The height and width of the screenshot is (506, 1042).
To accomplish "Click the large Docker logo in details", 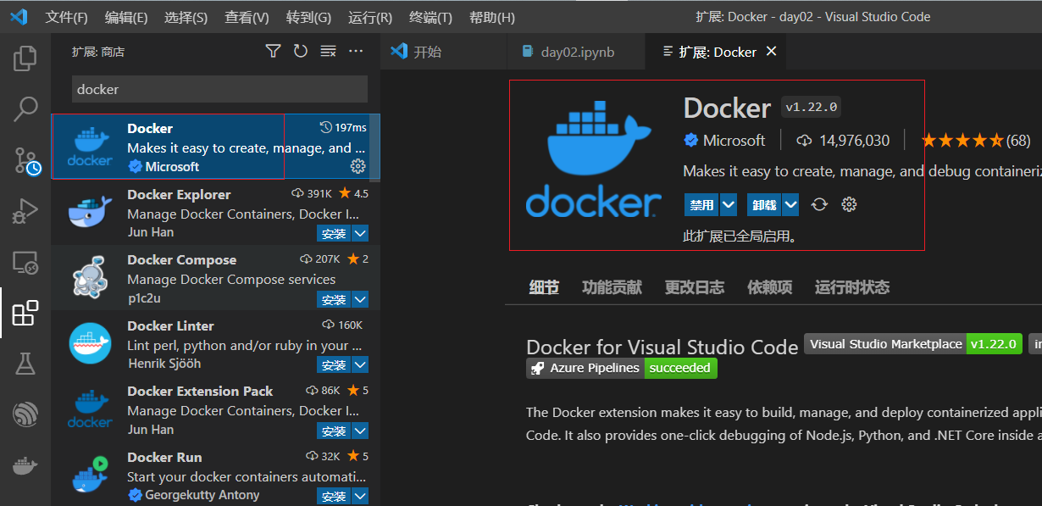I will (594, 160).
